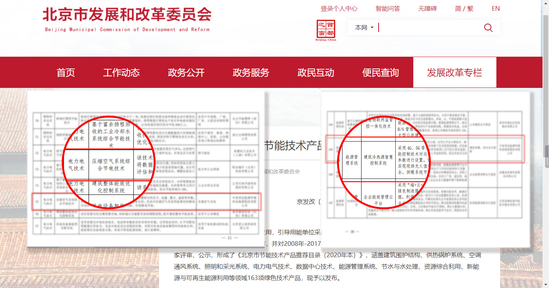
Task: Open 无障碍 accessibility link
Action: [427, 8]
